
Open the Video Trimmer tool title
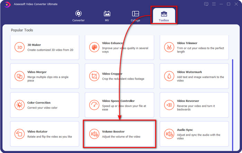click(187, 43)
